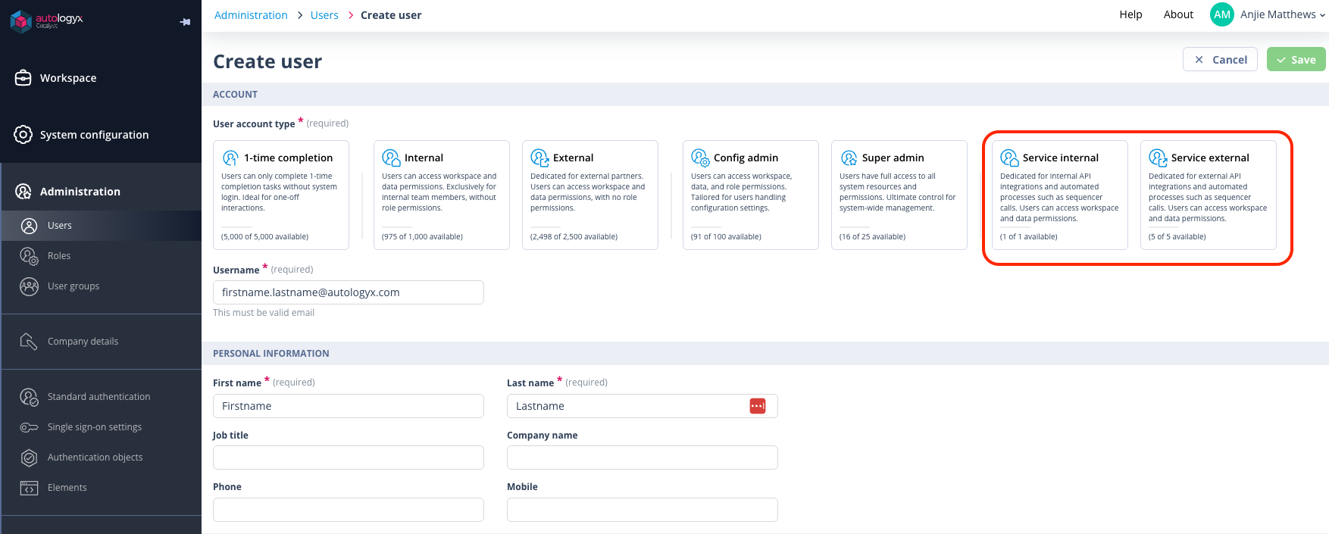Click the 'This must be valid email' hint

(264, 313)
